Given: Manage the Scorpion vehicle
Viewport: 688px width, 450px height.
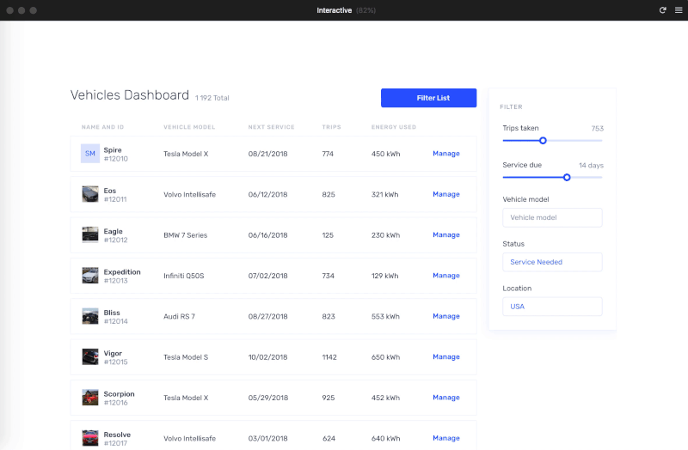Looking at the screenshot, I should [446, 398].
